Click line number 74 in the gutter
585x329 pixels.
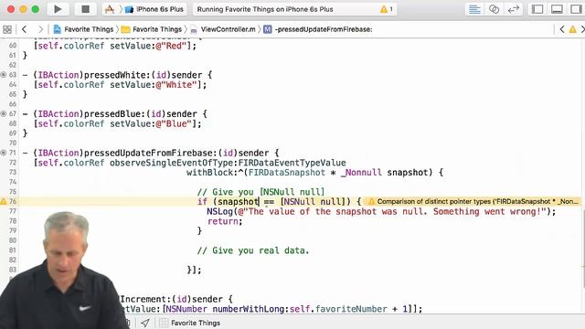13,182
